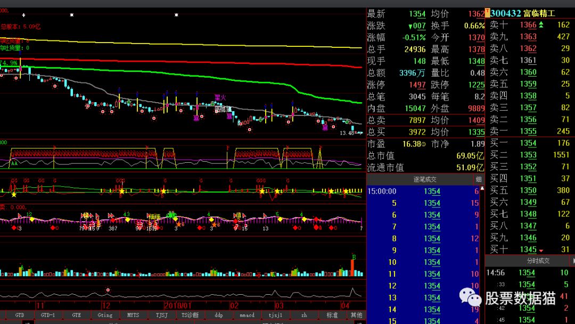Select the mmacd indicator tab
This screenshot has height=324, width=575.
[247, 315]
